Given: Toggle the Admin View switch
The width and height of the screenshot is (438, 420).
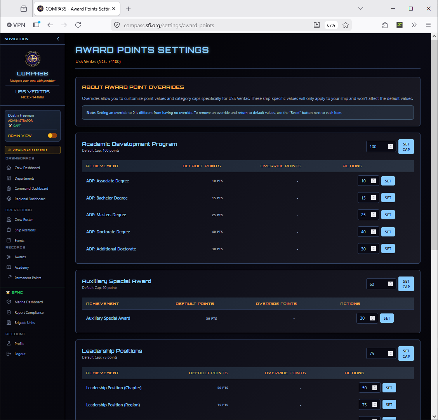Looking at the screenshot, I should pos(52,136).
